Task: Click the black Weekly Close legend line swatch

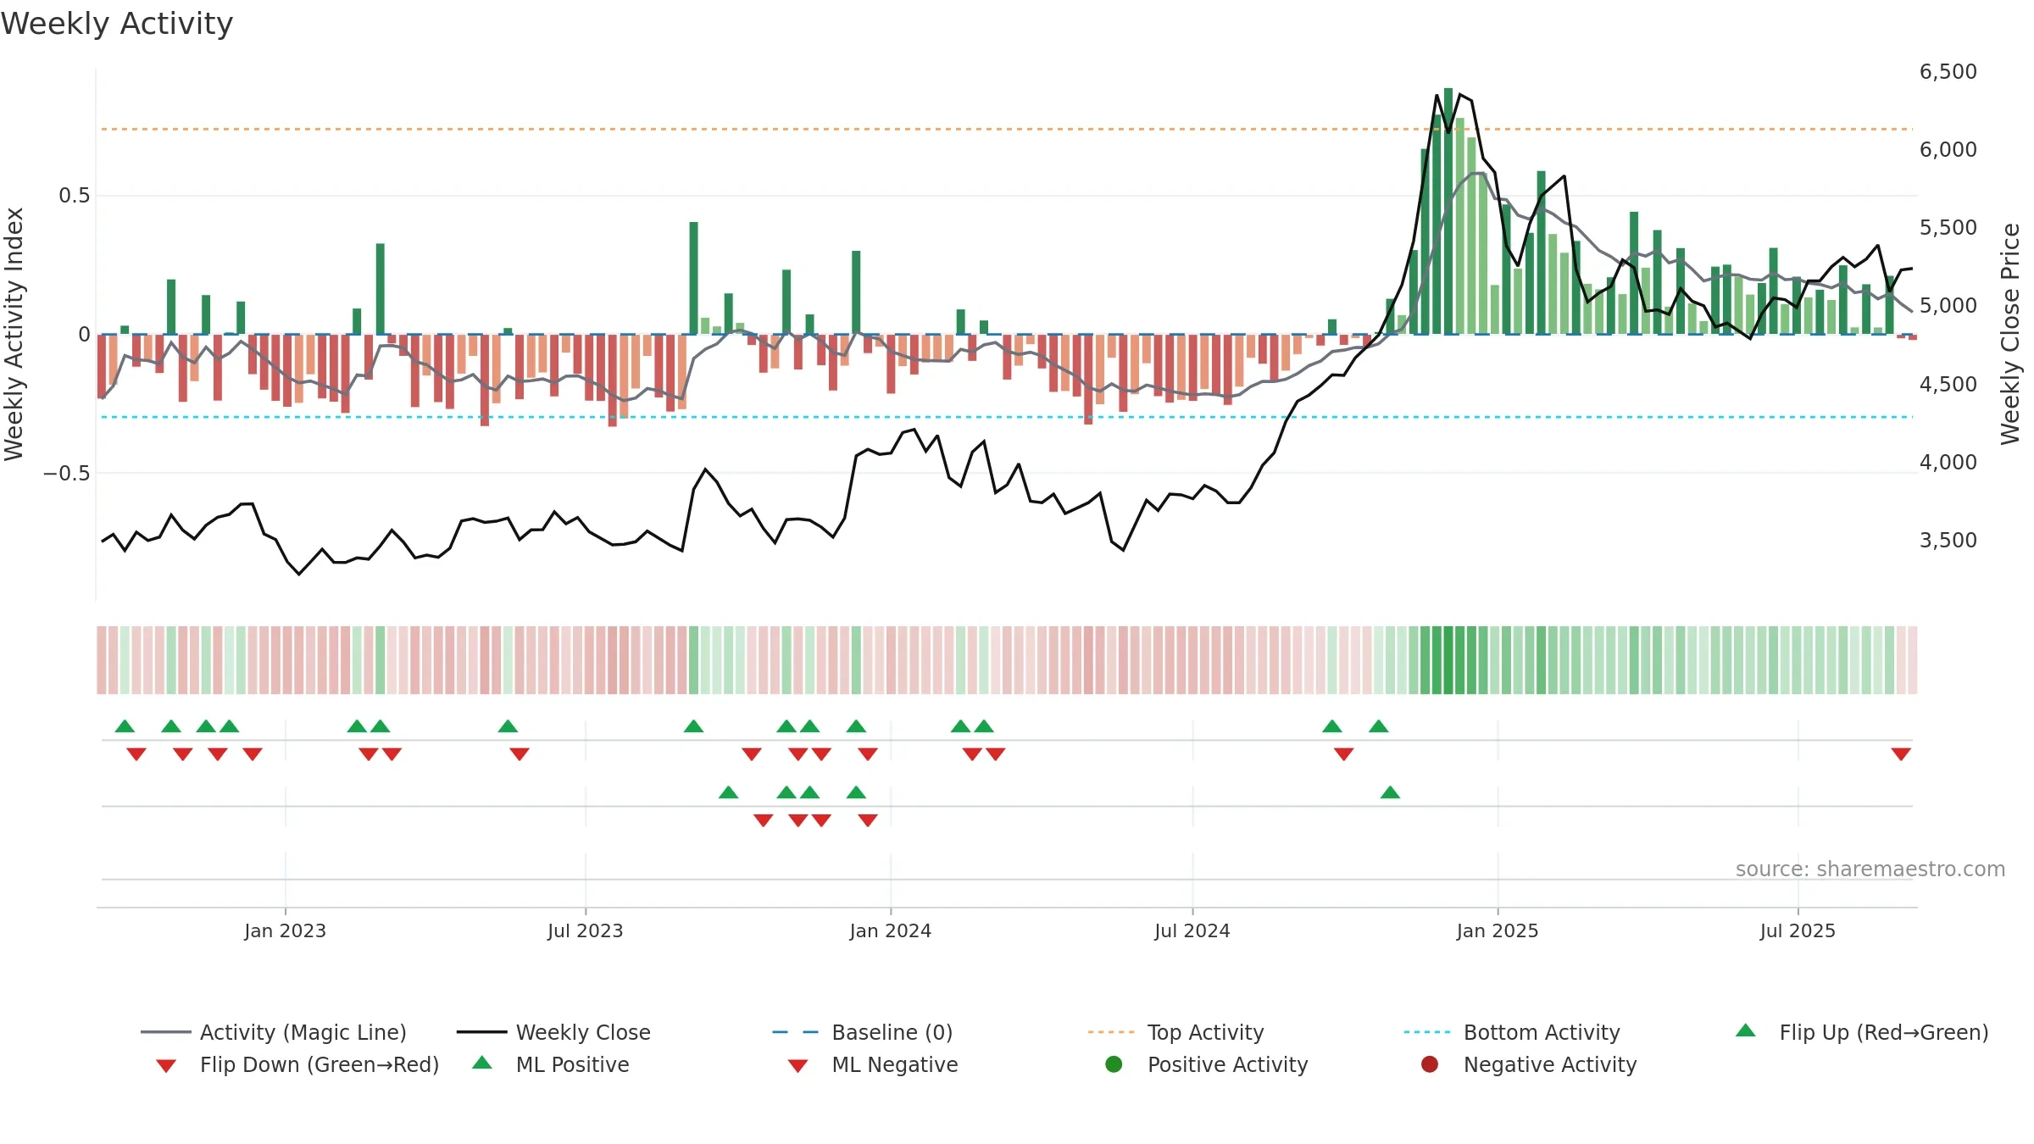Action: point(481,1032)
